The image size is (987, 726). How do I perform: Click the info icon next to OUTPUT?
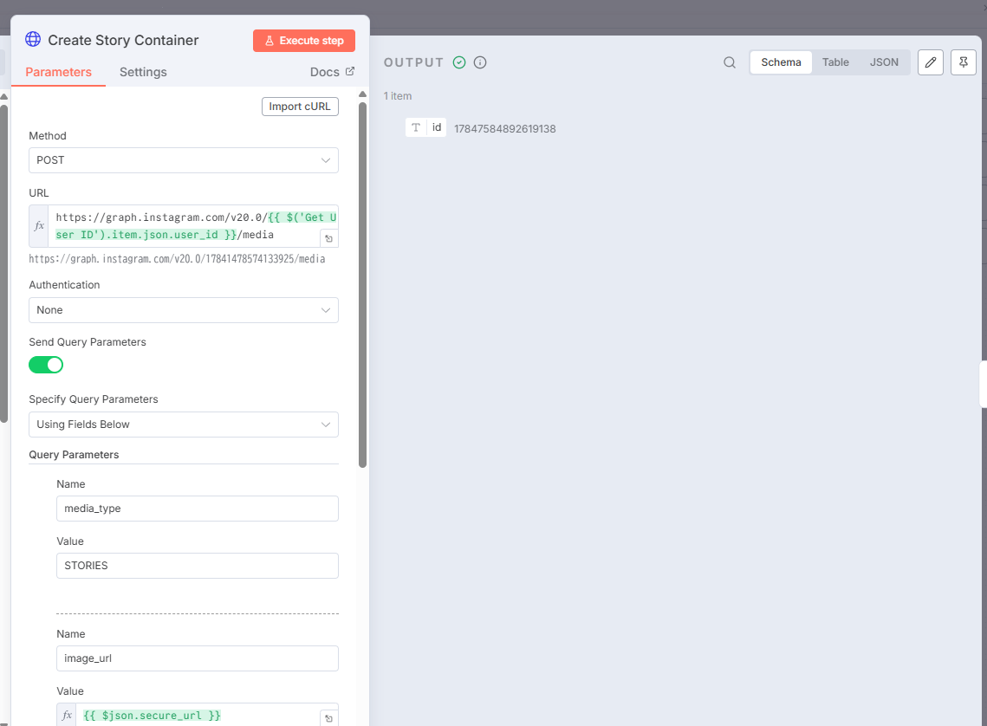(x=480, y=62)
